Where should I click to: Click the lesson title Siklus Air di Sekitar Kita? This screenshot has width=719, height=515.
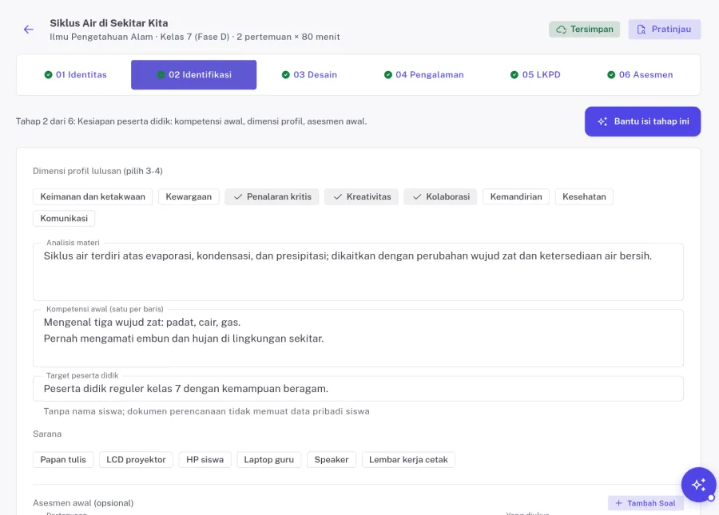pyautogui.click(x=109, y=23)
